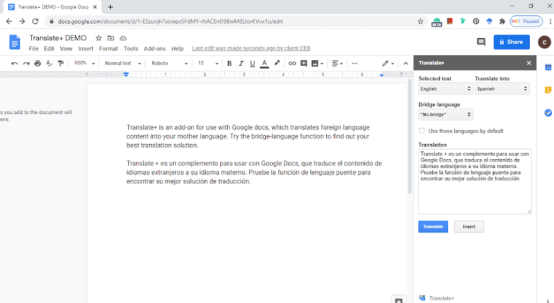
Task: Open comment history speech bubble icon
Action: 481,42
